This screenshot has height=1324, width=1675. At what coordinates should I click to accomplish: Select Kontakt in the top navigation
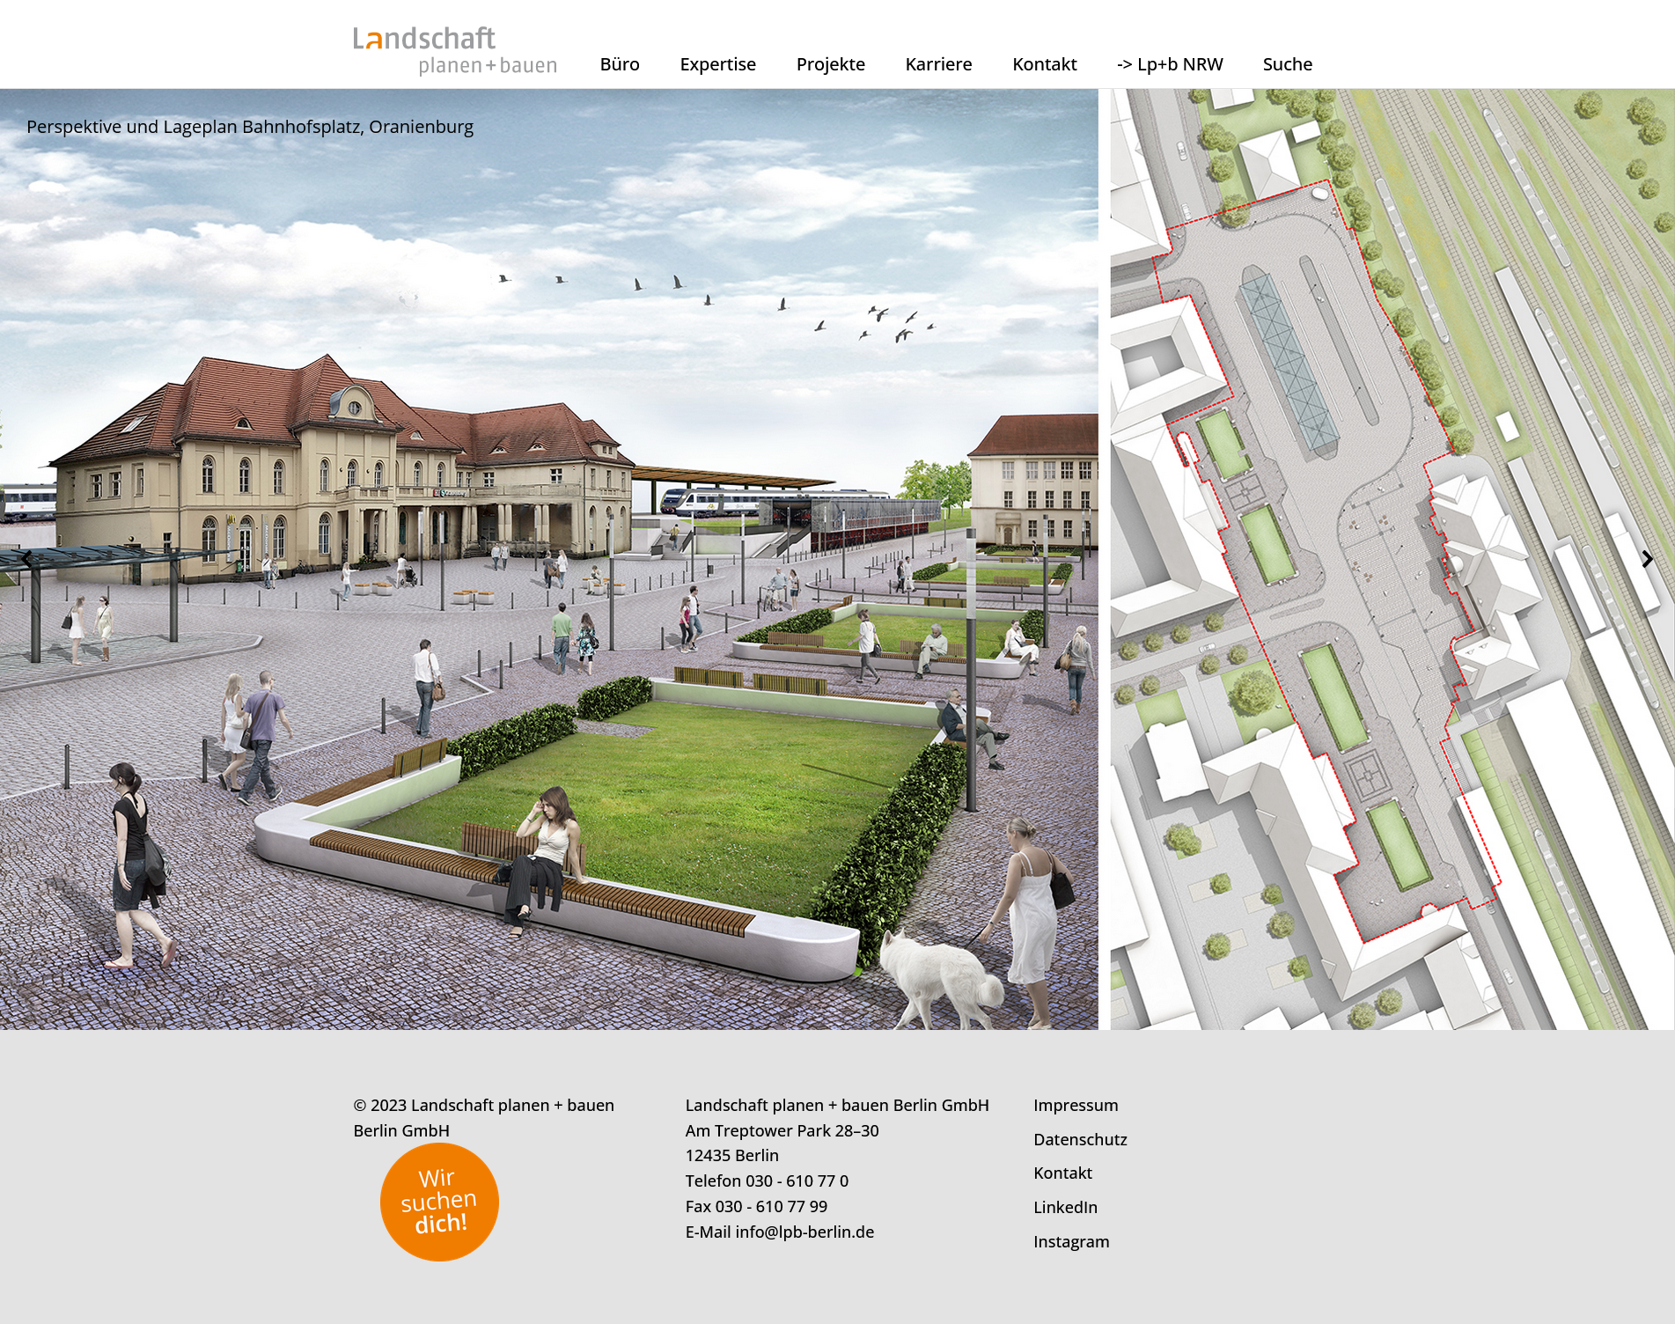point(1044,64)
